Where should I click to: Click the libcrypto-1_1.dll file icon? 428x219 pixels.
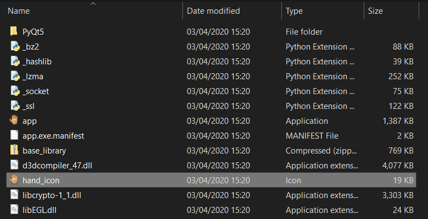(x=14, y=195)
